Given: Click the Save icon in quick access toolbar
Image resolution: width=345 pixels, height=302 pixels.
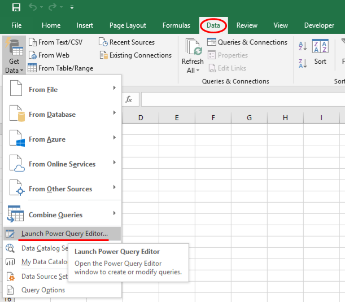Looking at the screenshot, I should [x=16, y=7].
